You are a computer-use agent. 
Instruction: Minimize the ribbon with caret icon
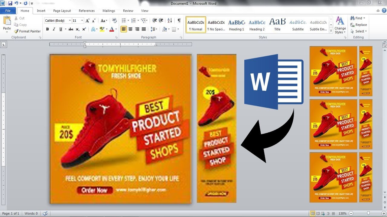point(378,11)
